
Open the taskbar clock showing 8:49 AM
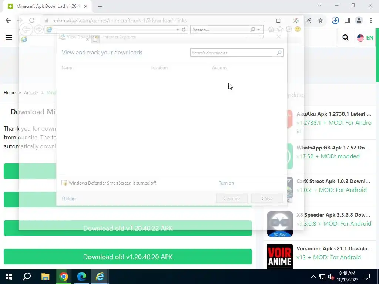pos(347,277)
